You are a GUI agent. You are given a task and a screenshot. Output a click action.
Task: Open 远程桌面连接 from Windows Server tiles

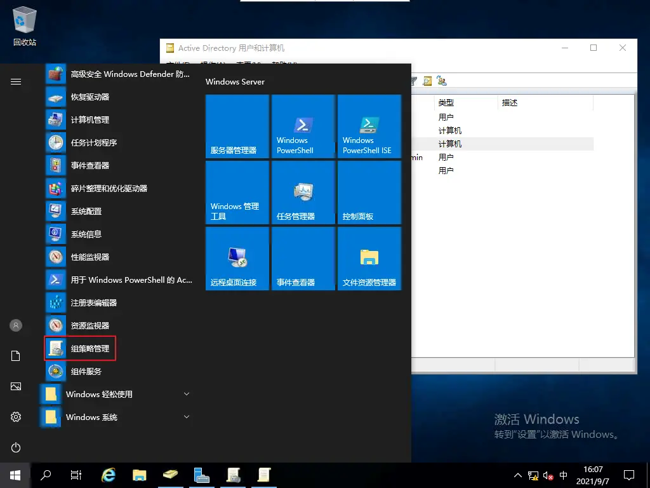(x=237, y=258)
